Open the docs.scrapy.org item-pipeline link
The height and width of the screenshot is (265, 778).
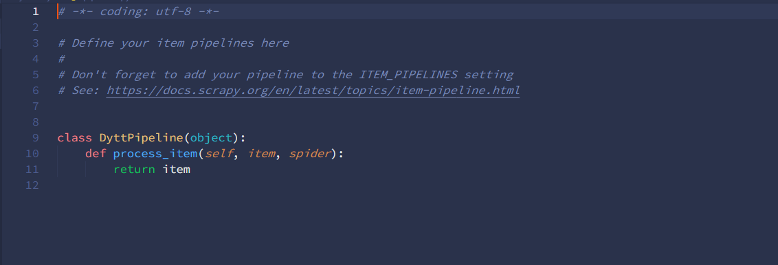(x=313, y=91)
